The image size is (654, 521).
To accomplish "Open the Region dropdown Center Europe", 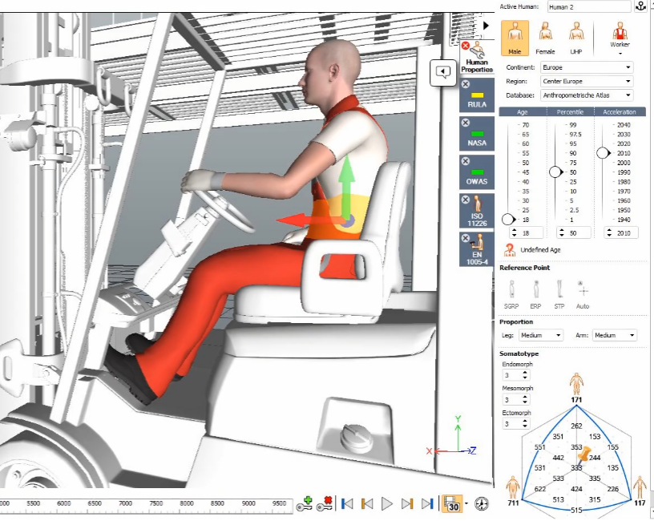I will (587, 81).
